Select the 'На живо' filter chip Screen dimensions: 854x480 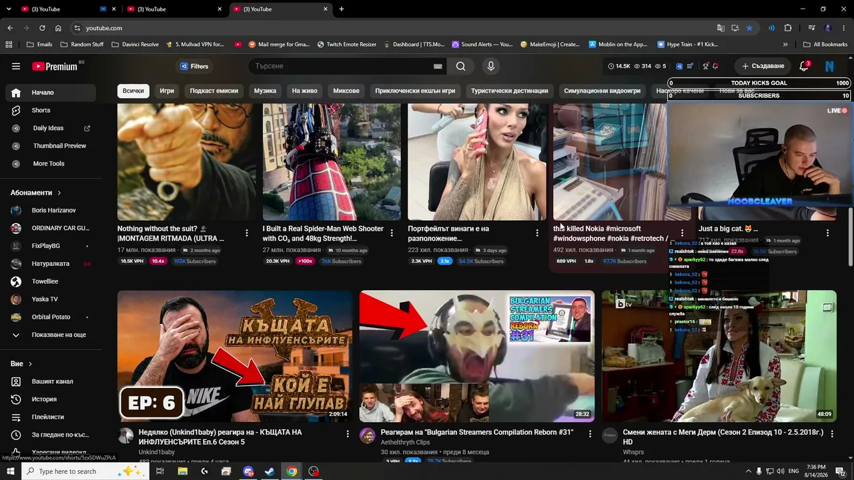click(x=304, y=91)
